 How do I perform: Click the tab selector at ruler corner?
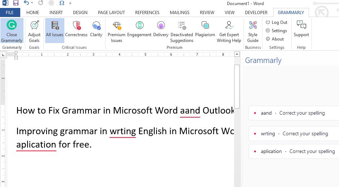tap(3, 55)
